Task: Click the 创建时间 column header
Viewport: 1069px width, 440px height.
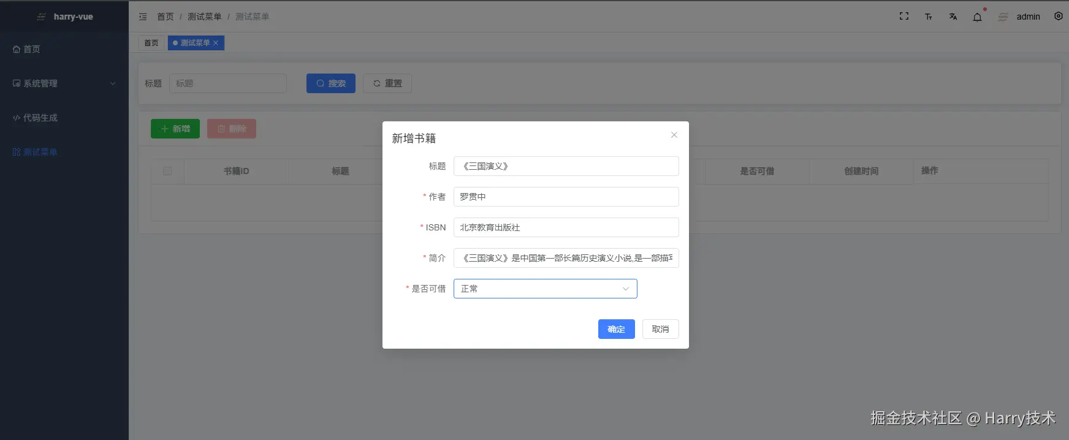Action: tap(861, 171)
